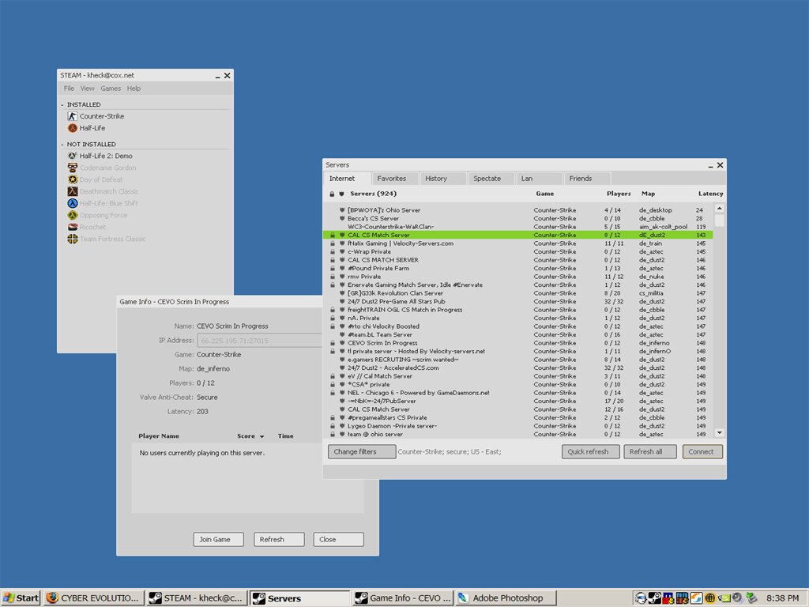Select the Half-Life icon under INSTALLED
The height and width of the screenshot is (607, 809).
pyautogui.click(x=72, y=128)
